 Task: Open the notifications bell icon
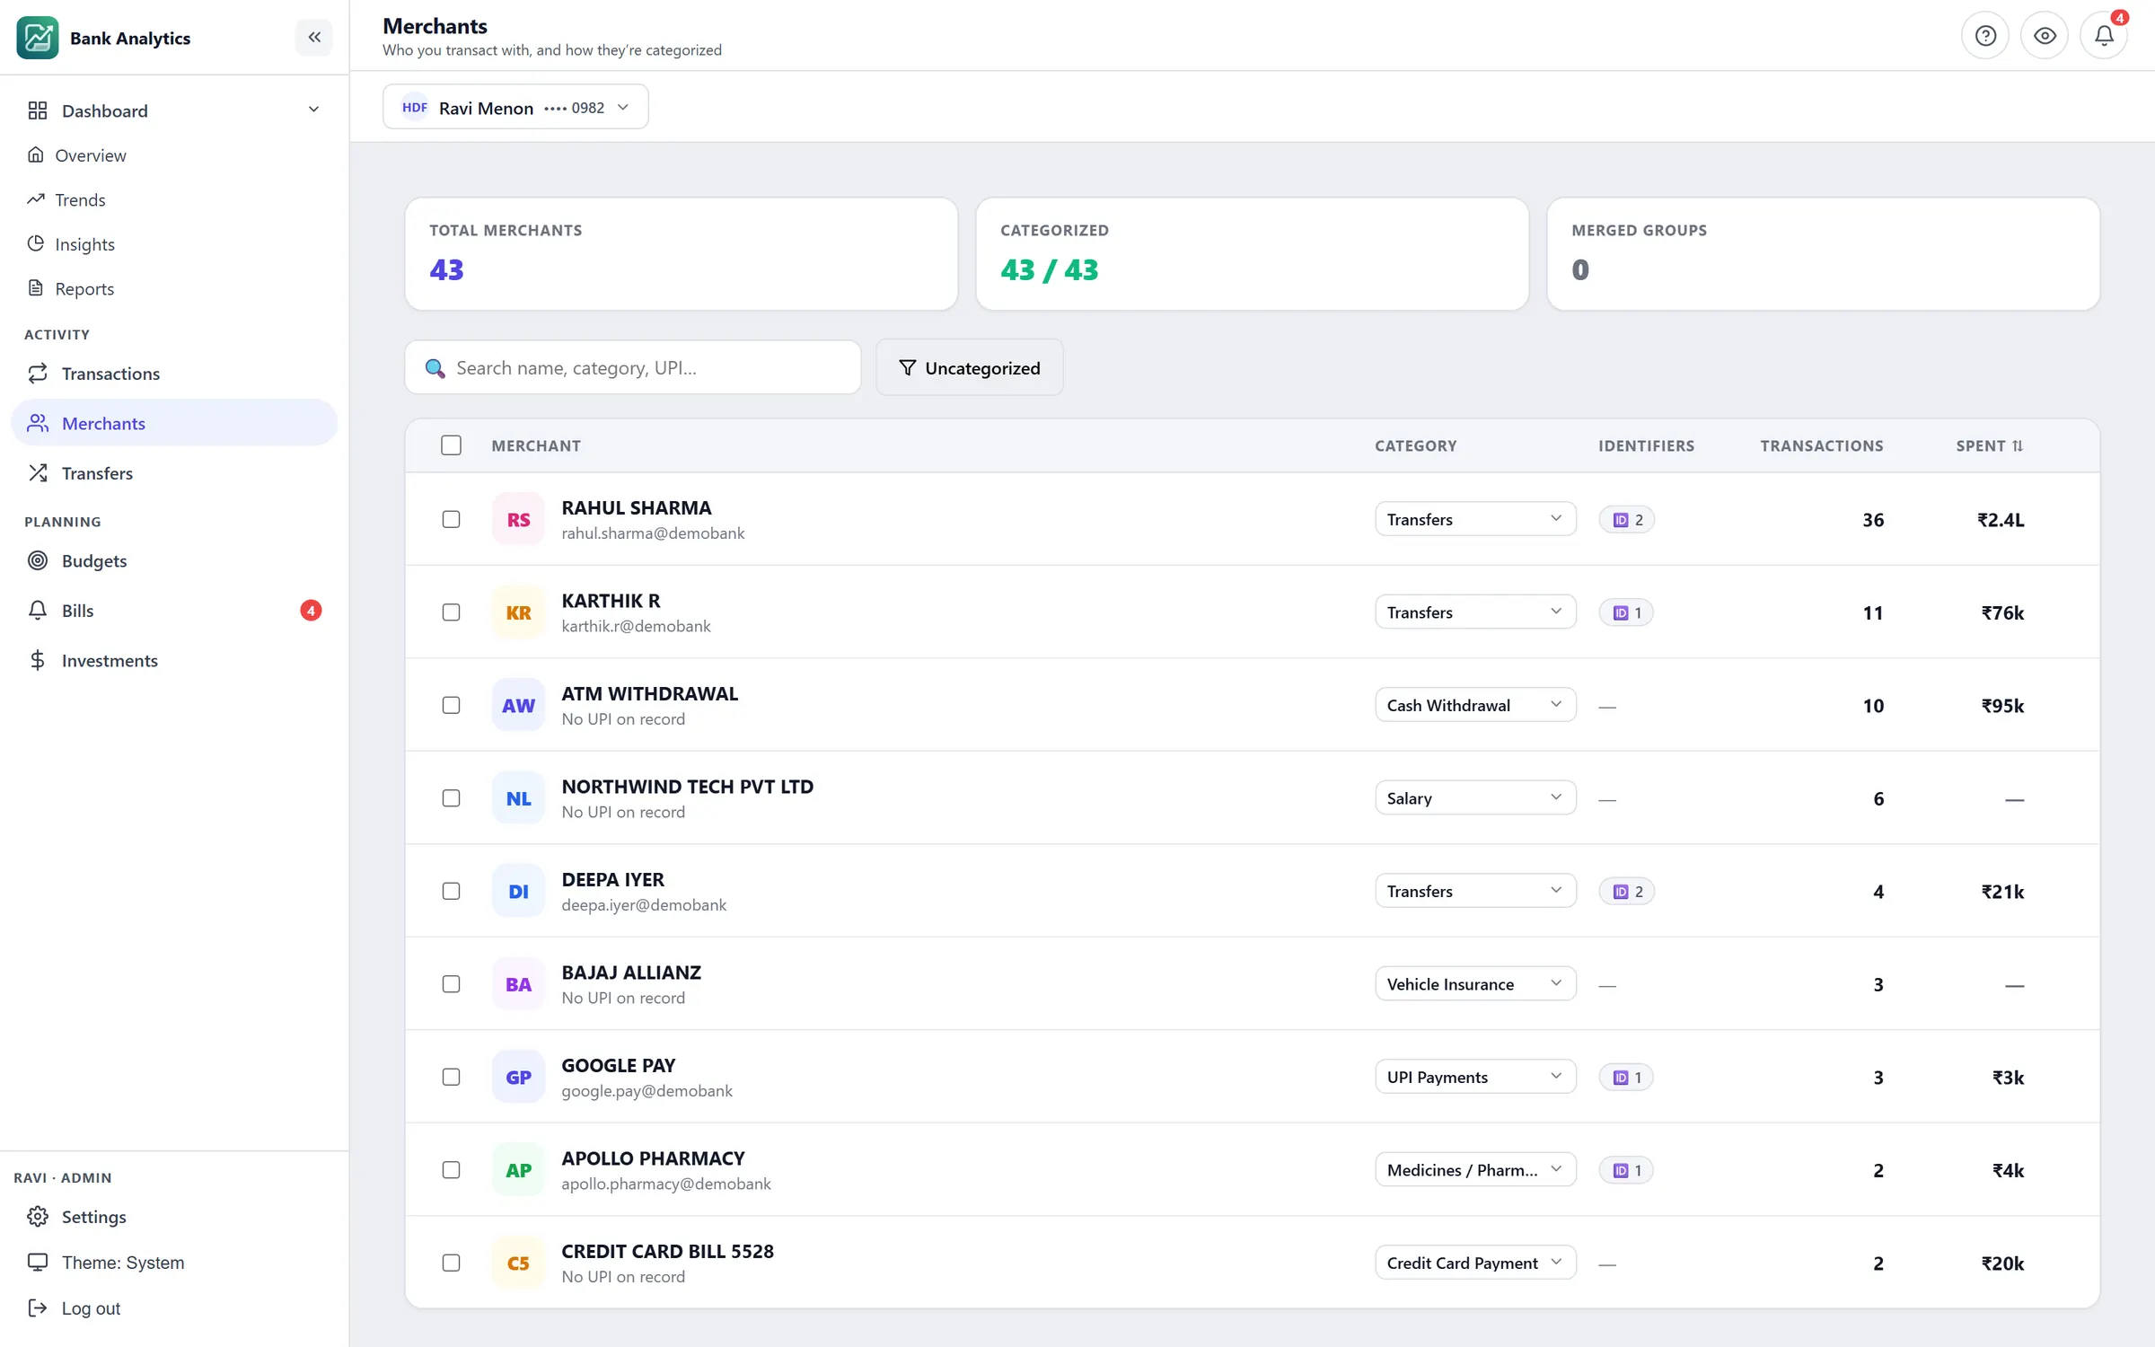(2104, 36)
